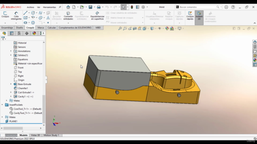Expand the Cut-Extrude1 feature
Viewport: 257px width, 144px height.
(x=11, y=92)
